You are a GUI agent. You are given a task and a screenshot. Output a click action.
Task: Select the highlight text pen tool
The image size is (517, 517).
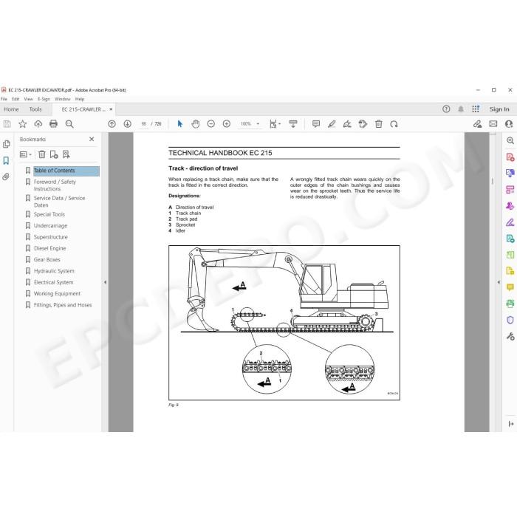[332, 124]
